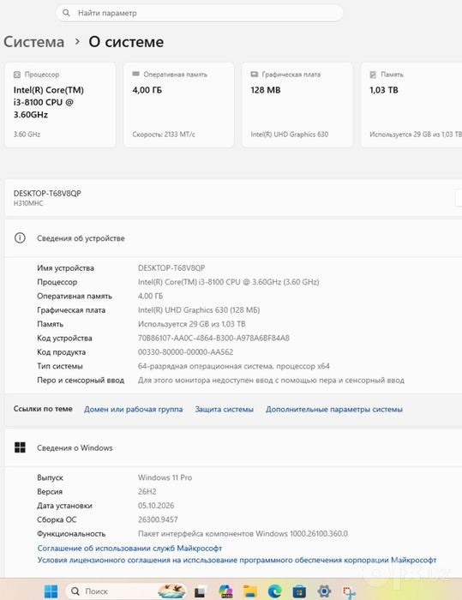This screenshot has width=462, height=600.
Task: Click the 64-разрядная операционная система value
Action: pyautogui.click(x=233, y=366)
